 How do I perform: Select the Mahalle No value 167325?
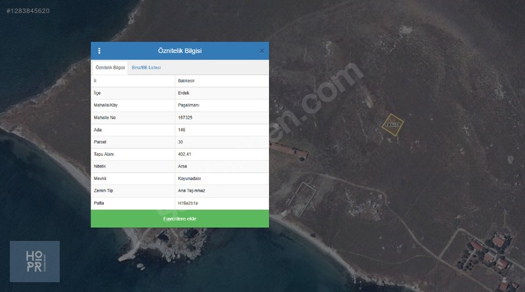coord(185,118)
